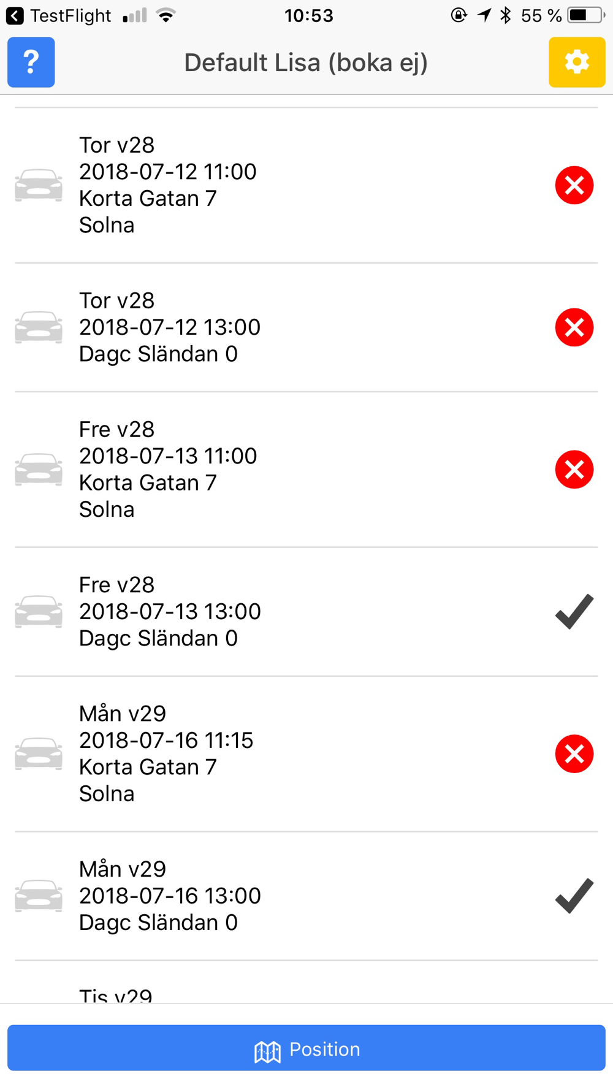Tap red X on Fre 2018-07-13 11:00 booking
Viewport: 613px width, 1090px height.
coord(574,470)
